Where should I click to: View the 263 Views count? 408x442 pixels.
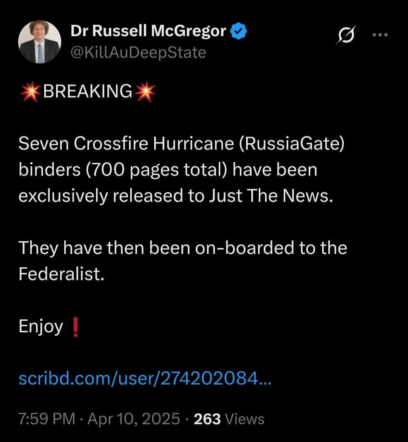229,419
